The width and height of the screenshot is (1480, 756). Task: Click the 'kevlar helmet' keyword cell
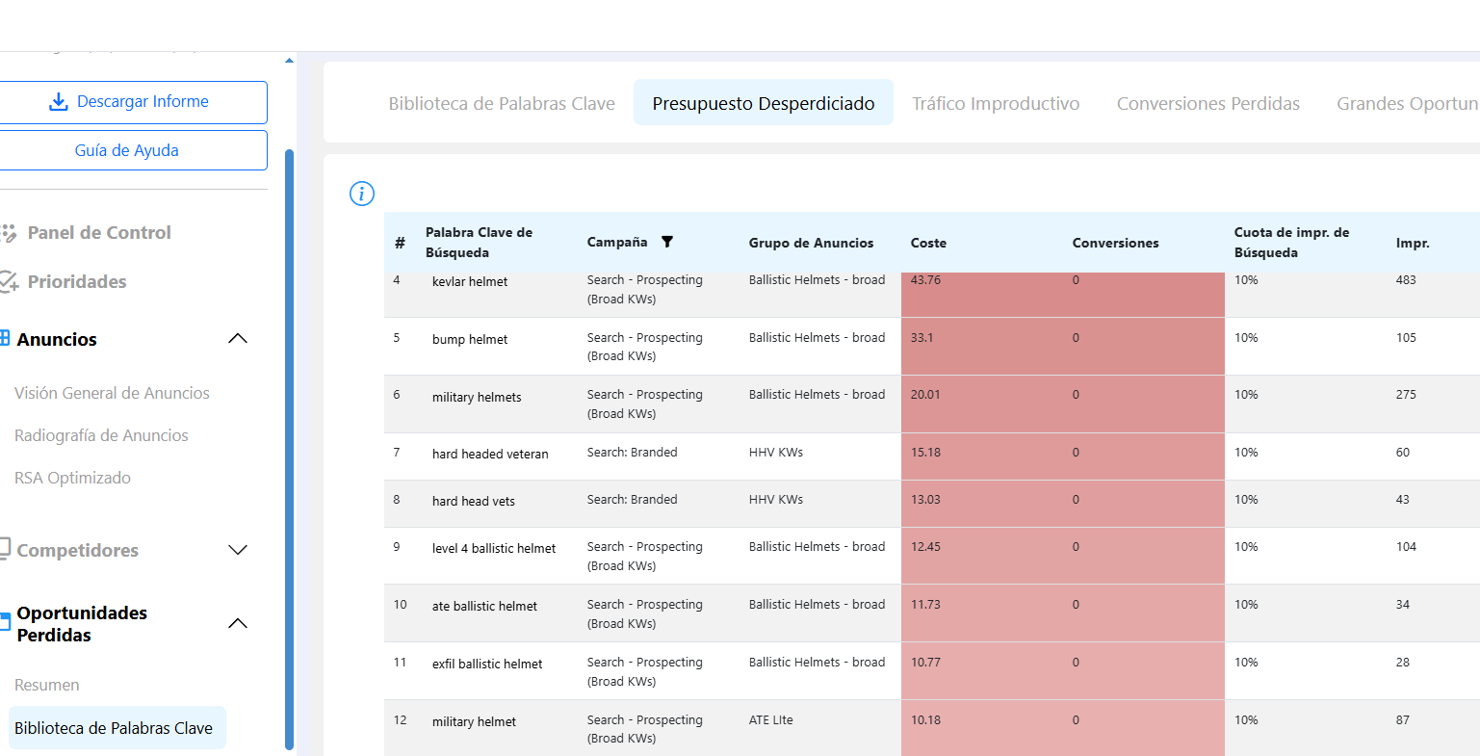click(x=470, y=281)
